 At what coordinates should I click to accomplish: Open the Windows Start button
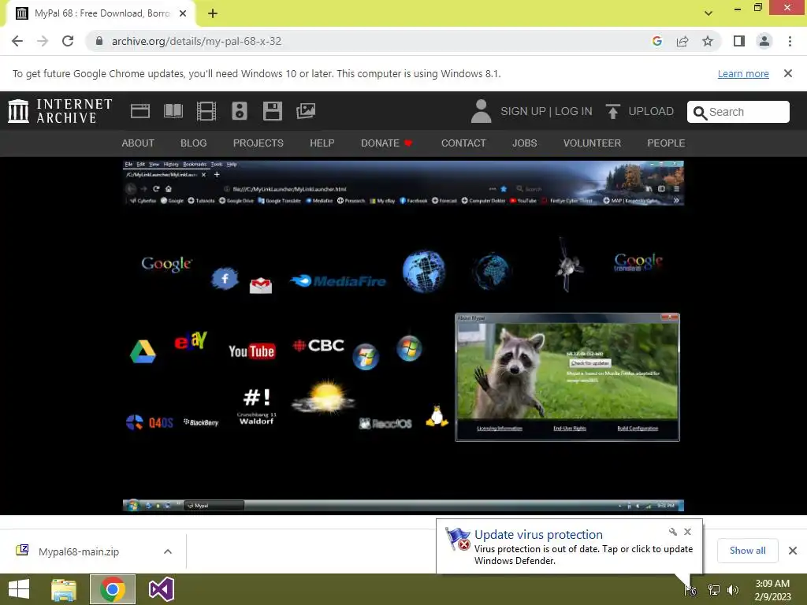click(19, 589)
